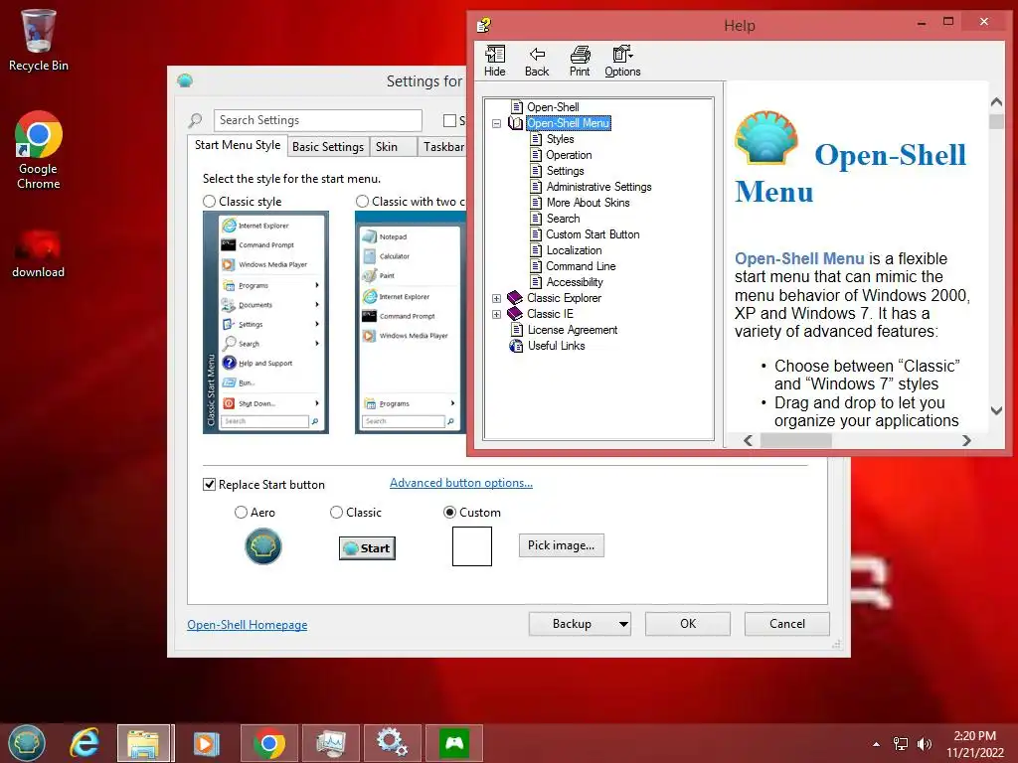
Task: Click Help pane scroll down arrow
Action: click(x=996, y=410)
